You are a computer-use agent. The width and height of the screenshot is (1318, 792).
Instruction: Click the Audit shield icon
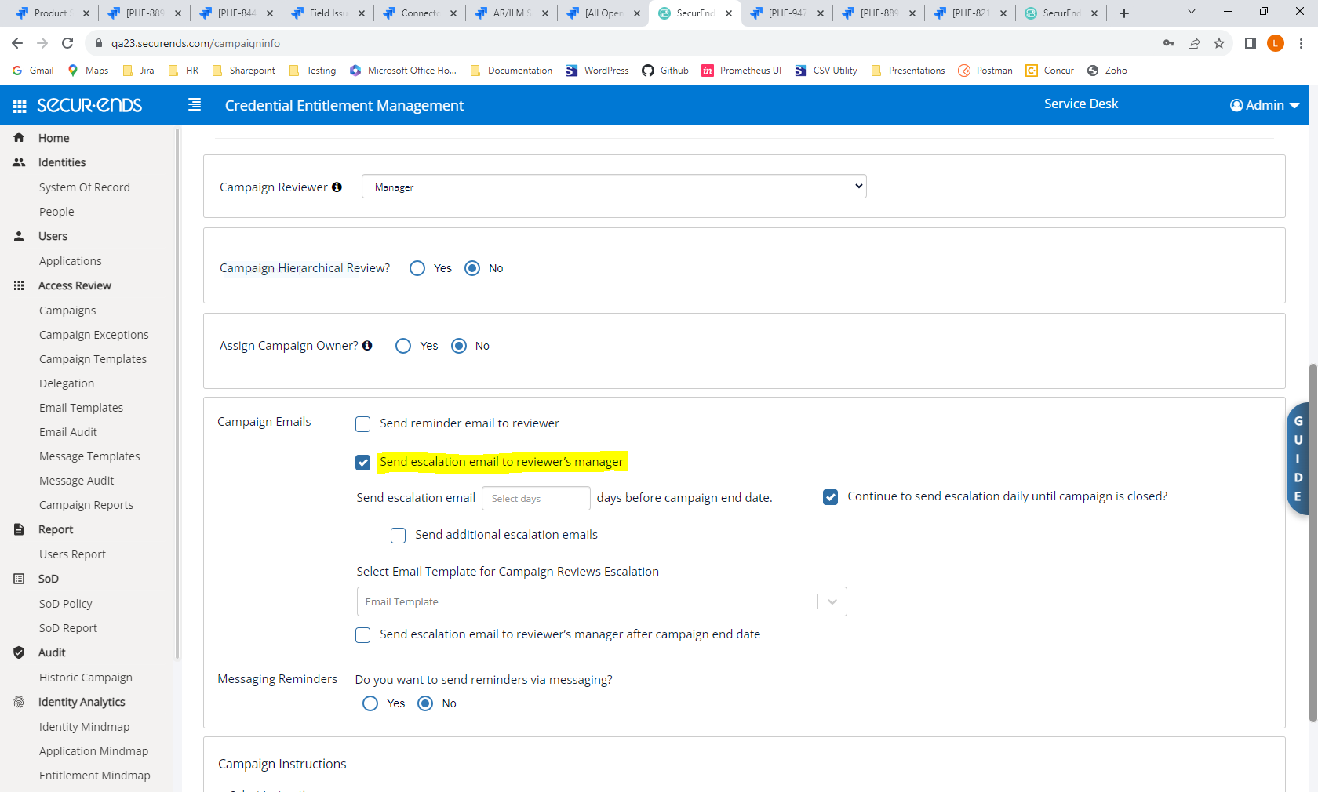[18, 652]
